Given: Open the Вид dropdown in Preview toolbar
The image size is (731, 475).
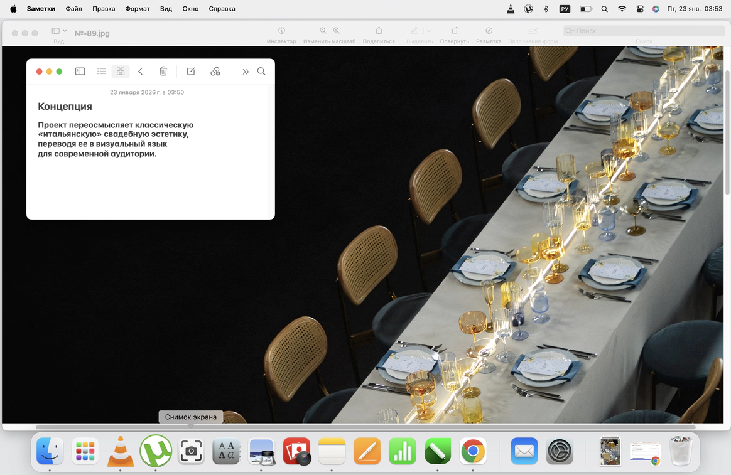Looking at the screenshot, I should 59,31.
